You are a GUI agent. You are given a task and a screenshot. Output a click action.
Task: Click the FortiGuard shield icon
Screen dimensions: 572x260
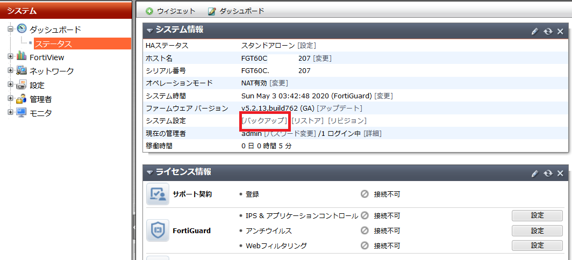158,230
